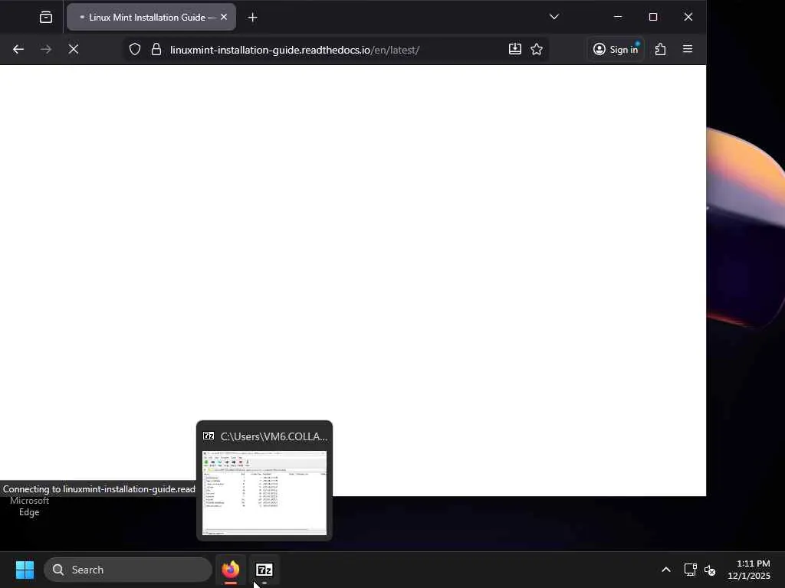Install site as app icon in address bar

pos(514,49)
